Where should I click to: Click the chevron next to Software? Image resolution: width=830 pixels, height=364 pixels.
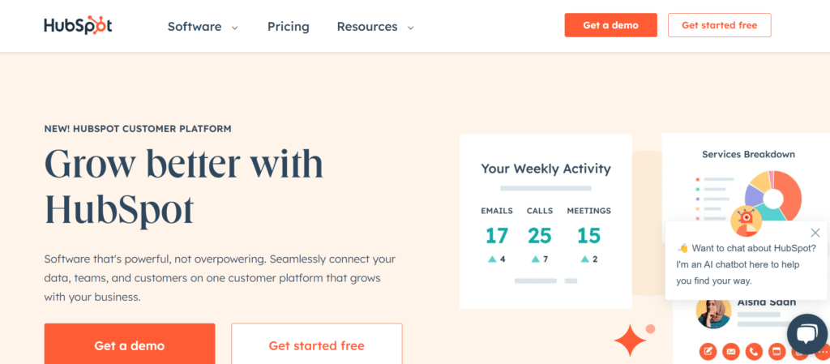point(234,28)
